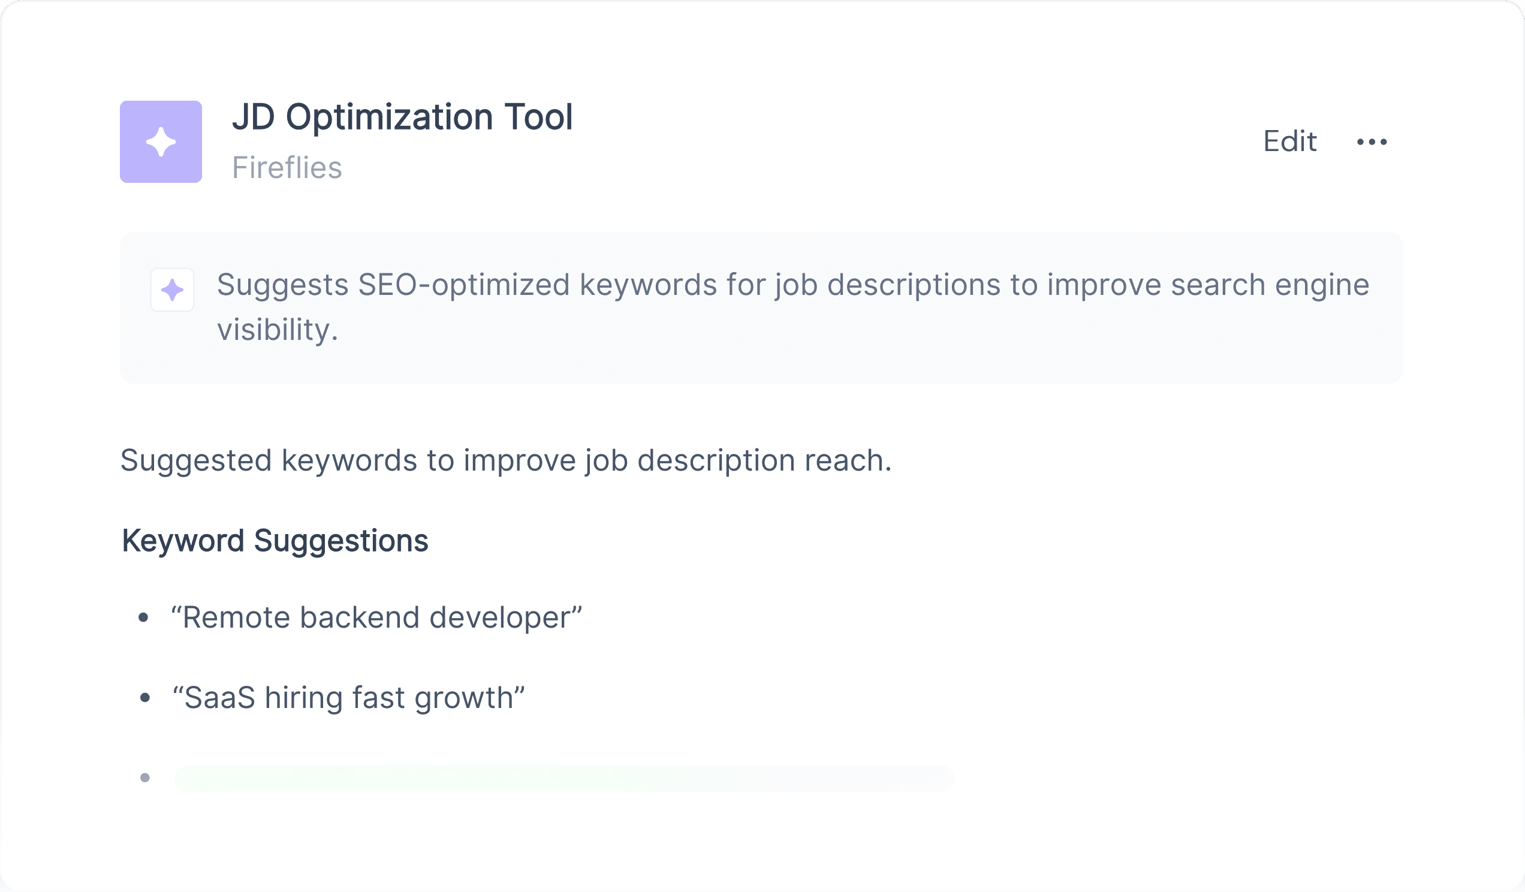Click the loading placeholder bar
Image resolution: width=1525 pixels, height=892 pixels.
tap(564, 778)
